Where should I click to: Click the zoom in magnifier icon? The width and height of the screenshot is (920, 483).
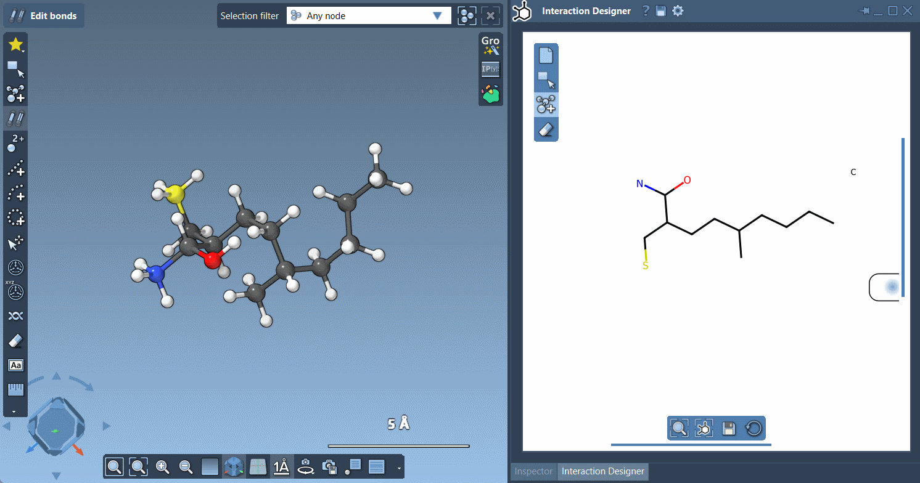(163, 467)
